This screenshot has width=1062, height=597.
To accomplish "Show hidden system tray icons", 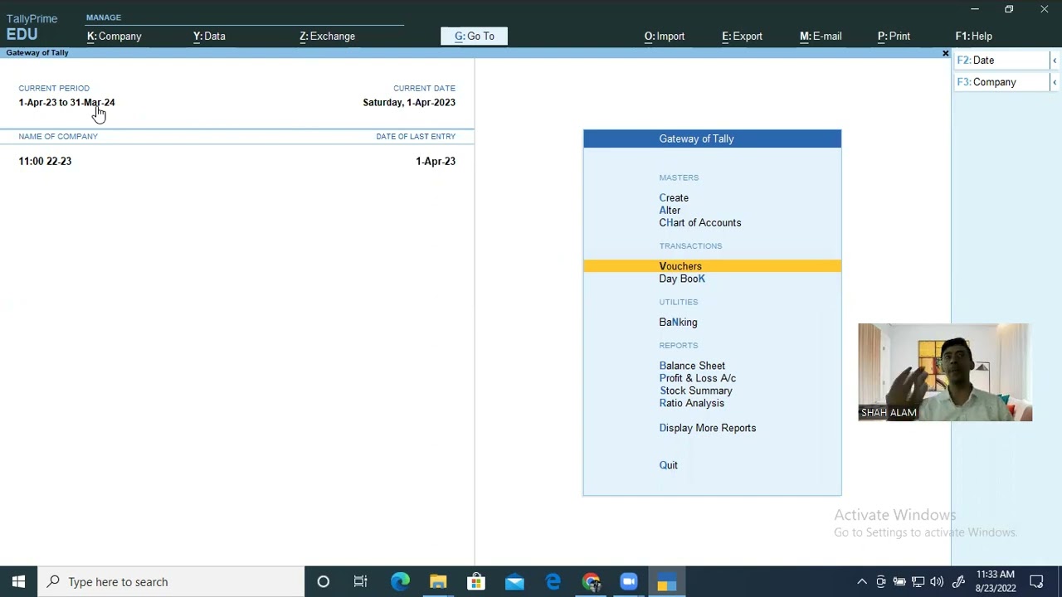I will [x=862, y=582].
